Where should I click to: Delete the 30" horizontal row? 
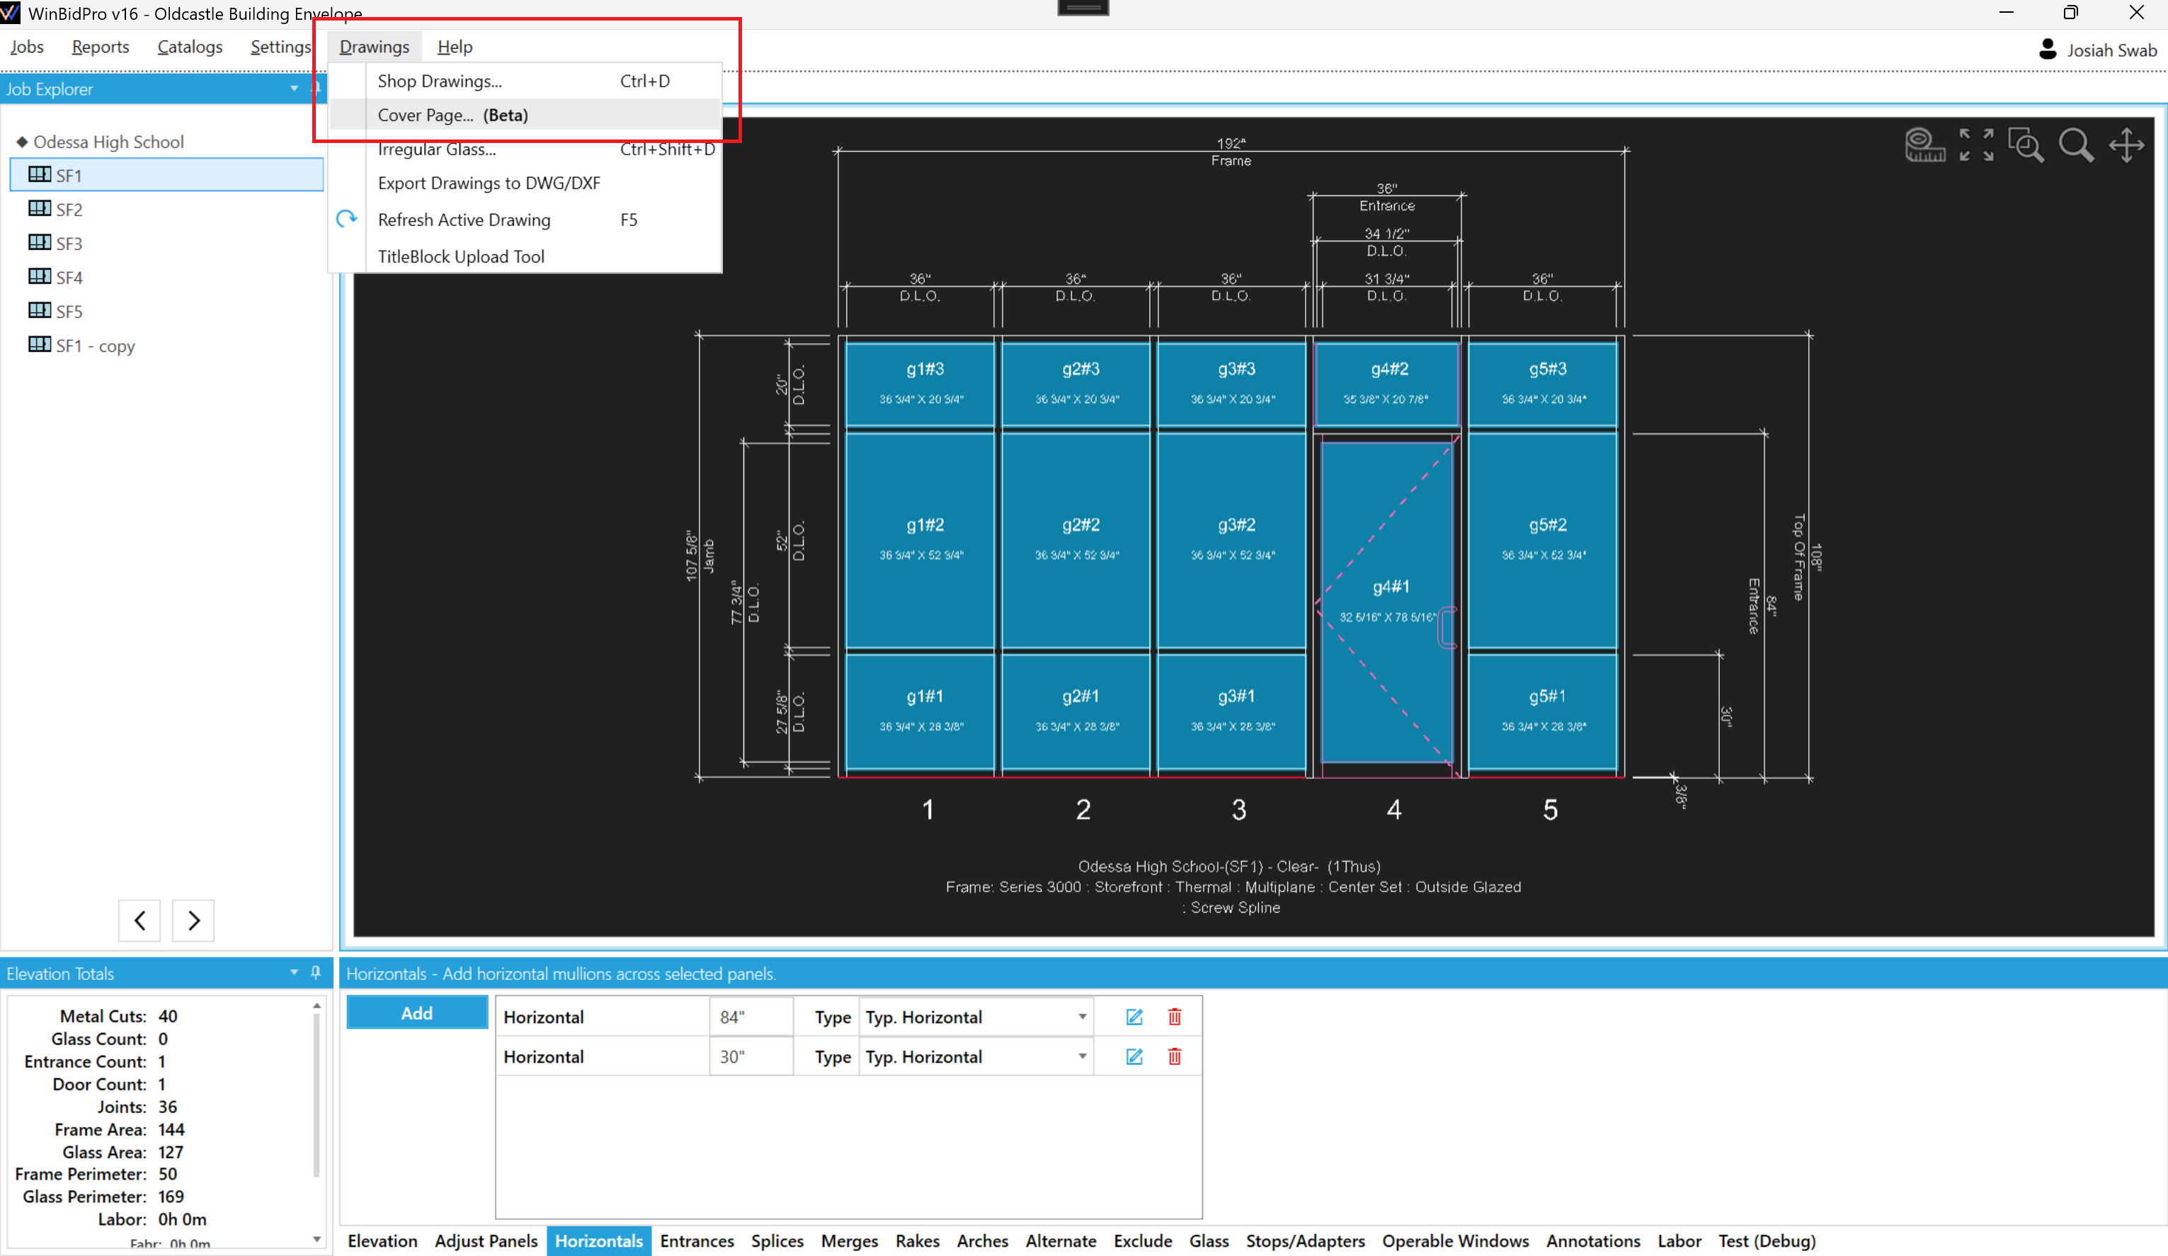tap(1175, 1056)
